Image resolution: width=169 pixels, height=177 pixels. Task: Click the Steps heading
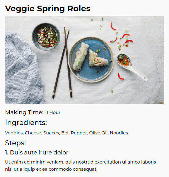click(x=16, y=143)
